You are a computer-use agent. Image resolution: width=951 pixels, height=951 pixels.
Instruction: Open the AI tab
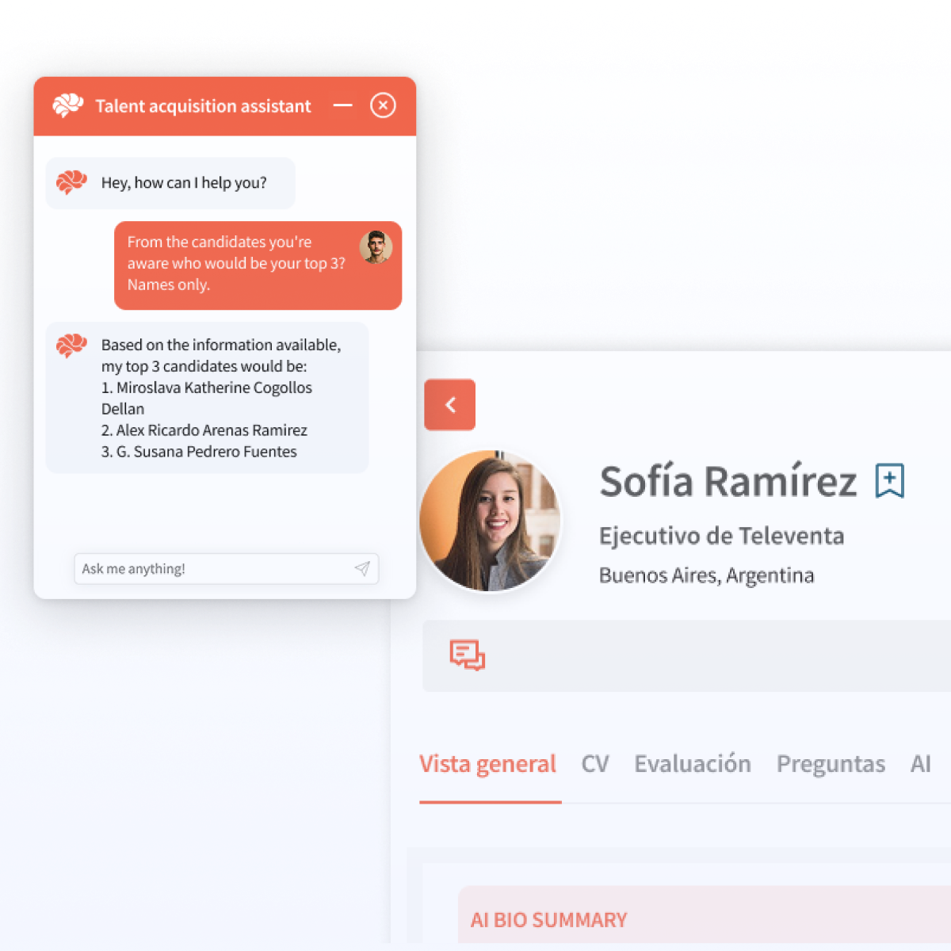tap(920, 764)
